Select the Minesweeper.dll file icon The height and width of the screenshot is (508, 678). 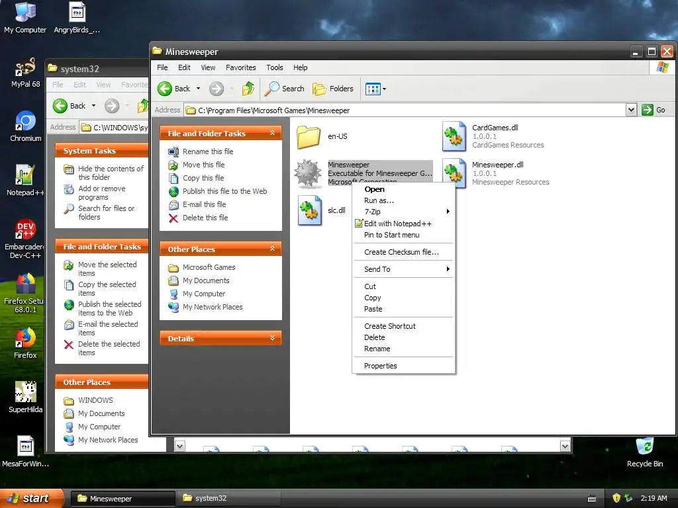pos(454,173)
